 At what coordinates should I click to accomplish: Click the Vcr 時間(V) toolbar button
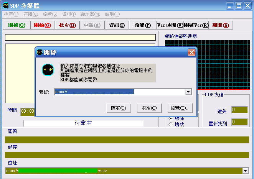[x=170, y=25]
